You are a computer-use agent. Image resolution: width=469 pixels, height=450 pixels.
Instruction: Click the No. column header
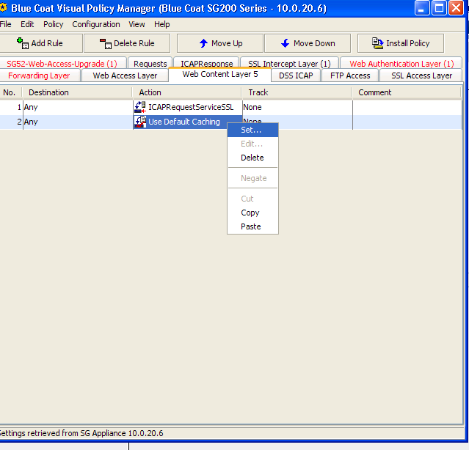click(x=11, y=92)
